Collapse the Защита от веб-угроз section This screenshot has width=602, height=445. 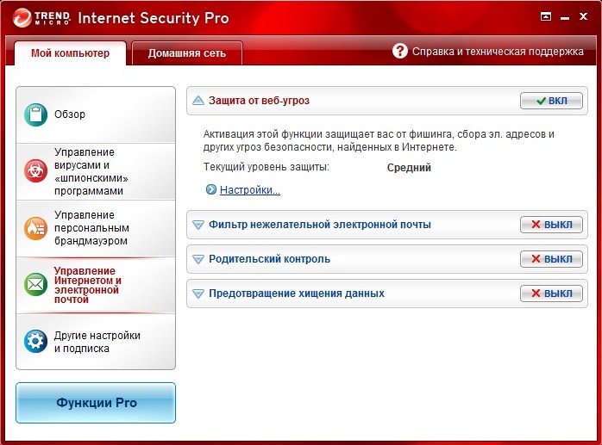click(198, 101)
